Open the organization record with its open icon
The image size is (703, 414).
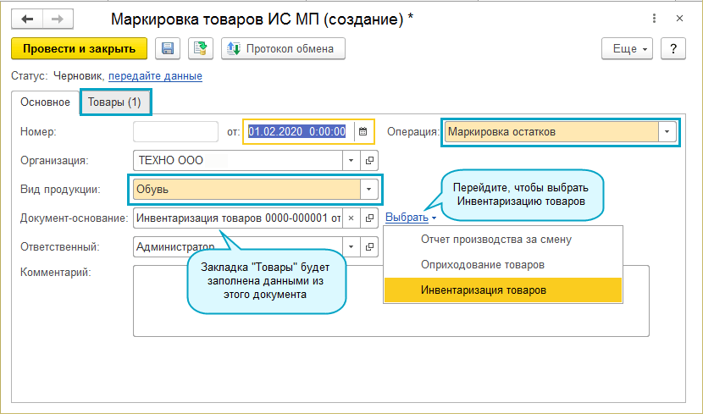[369, 159]
